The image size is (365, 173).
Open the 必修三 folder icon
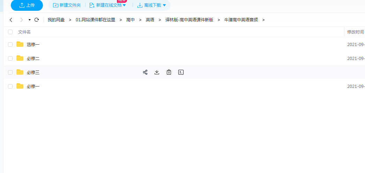(x=20, y=72)
